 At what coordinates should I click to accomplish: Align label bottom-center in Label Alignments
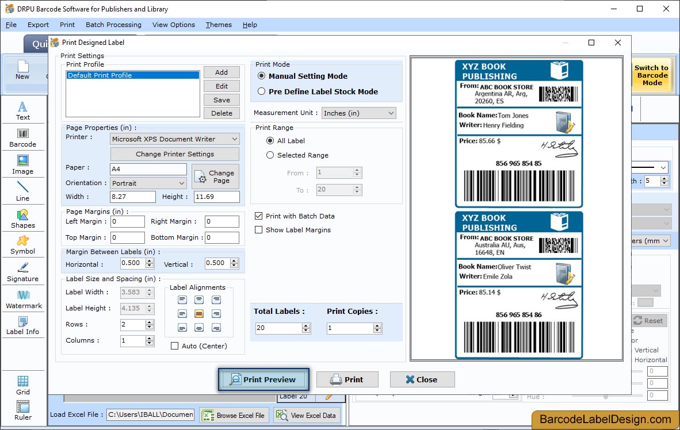[199, 327]
